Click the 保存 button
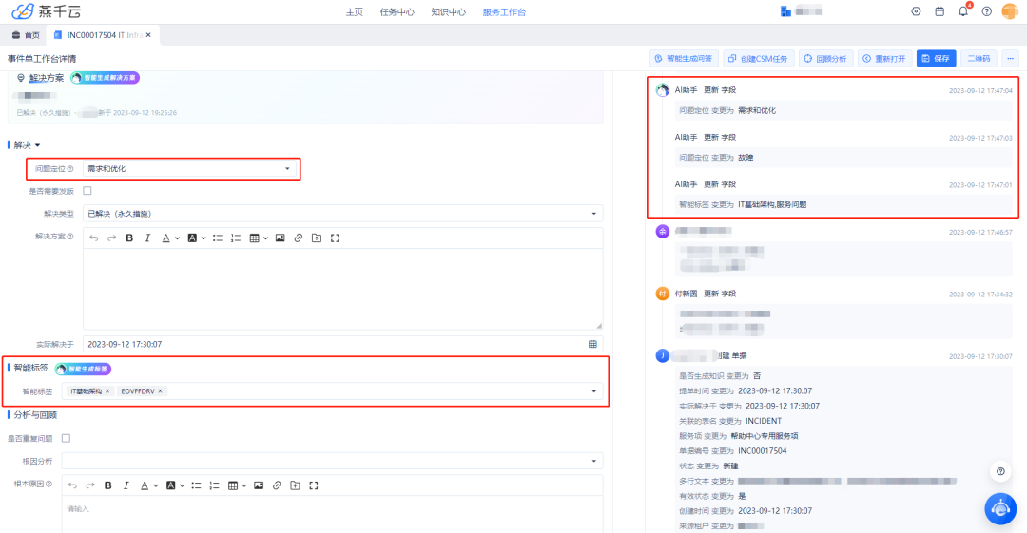Screen dimensions: 1027x533 coord(936,58)
